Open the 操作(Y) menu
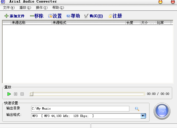This screenshot has width=177, height=128. click(42, 8)
